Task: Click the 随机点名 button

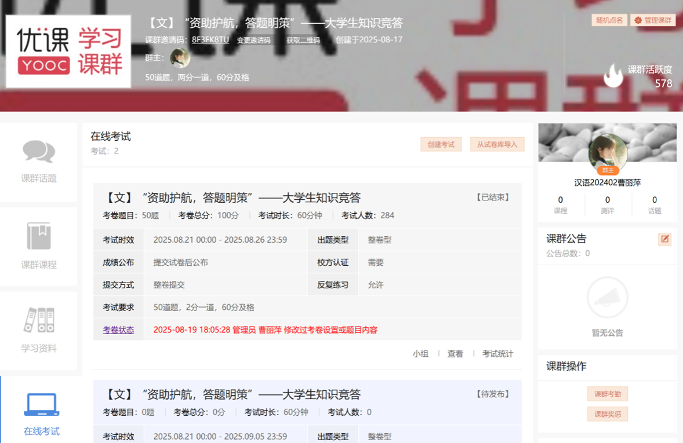Action: point(609,20)
